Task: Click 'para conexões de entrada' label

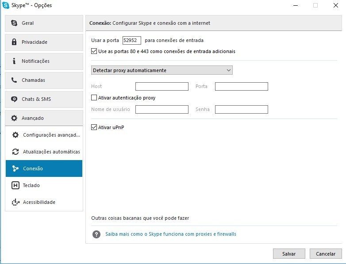Action: 174,40
